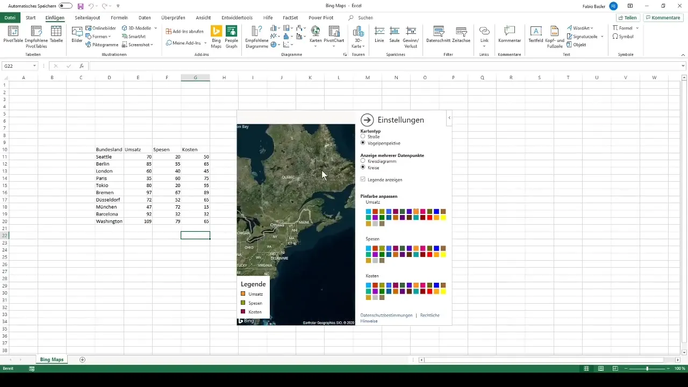Image resolution: width=688 pixels, height=387 pixels.
Task: Expand the Onlinebilder option
Action: click(x=101, y=28)
